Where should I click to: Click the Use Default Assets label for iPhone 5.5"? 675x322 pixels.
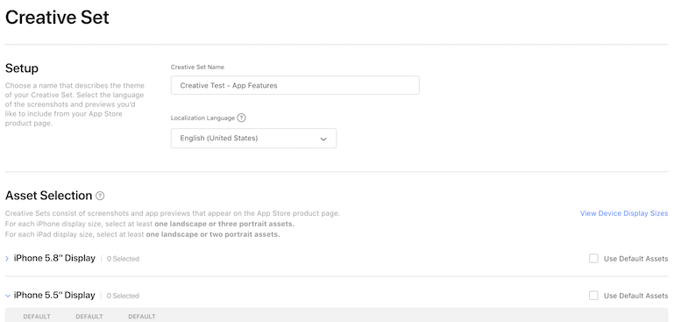click(x=636, y=296)
